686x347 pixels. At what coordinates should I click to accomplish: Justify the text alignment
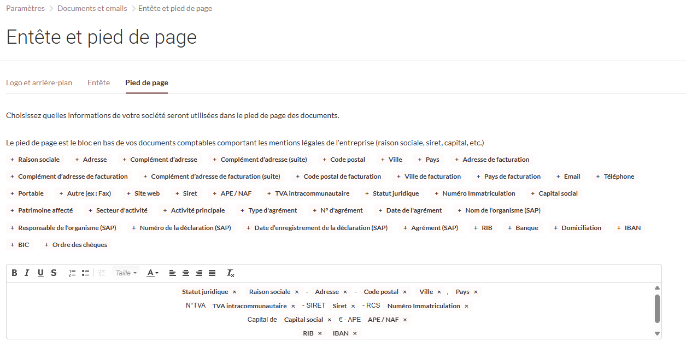212,273
